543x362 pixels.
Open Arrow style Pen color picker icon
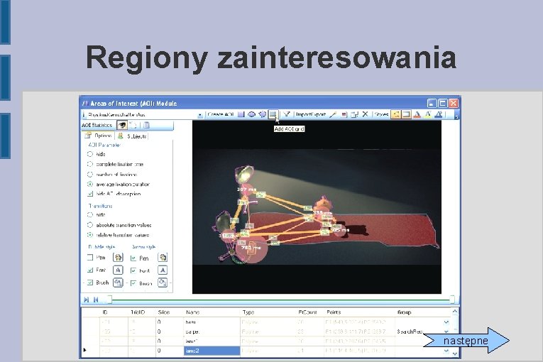[163, 258]
